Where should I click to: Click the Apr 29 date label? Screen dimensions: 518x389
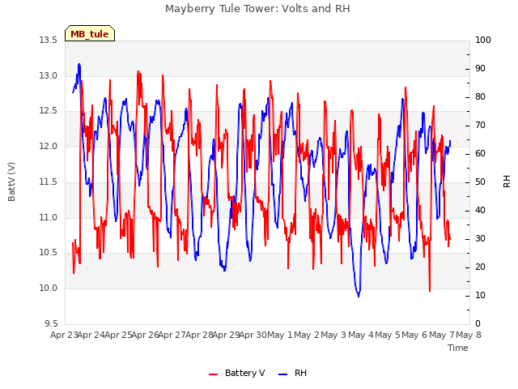click(227, 336)
